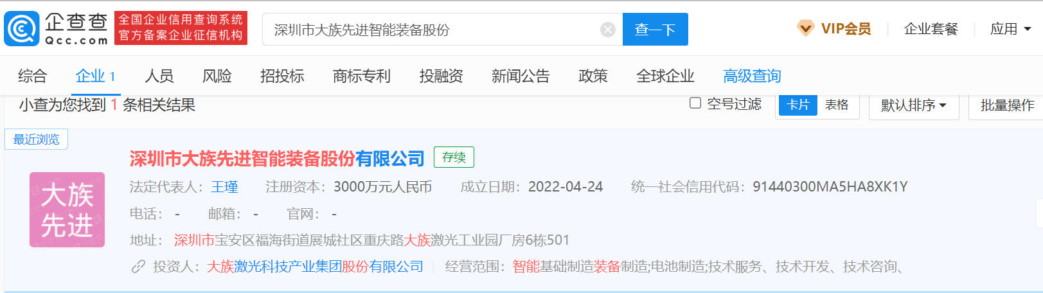
Task: Open the 批量操作 batch actions menu
Action: point(1006,105)
